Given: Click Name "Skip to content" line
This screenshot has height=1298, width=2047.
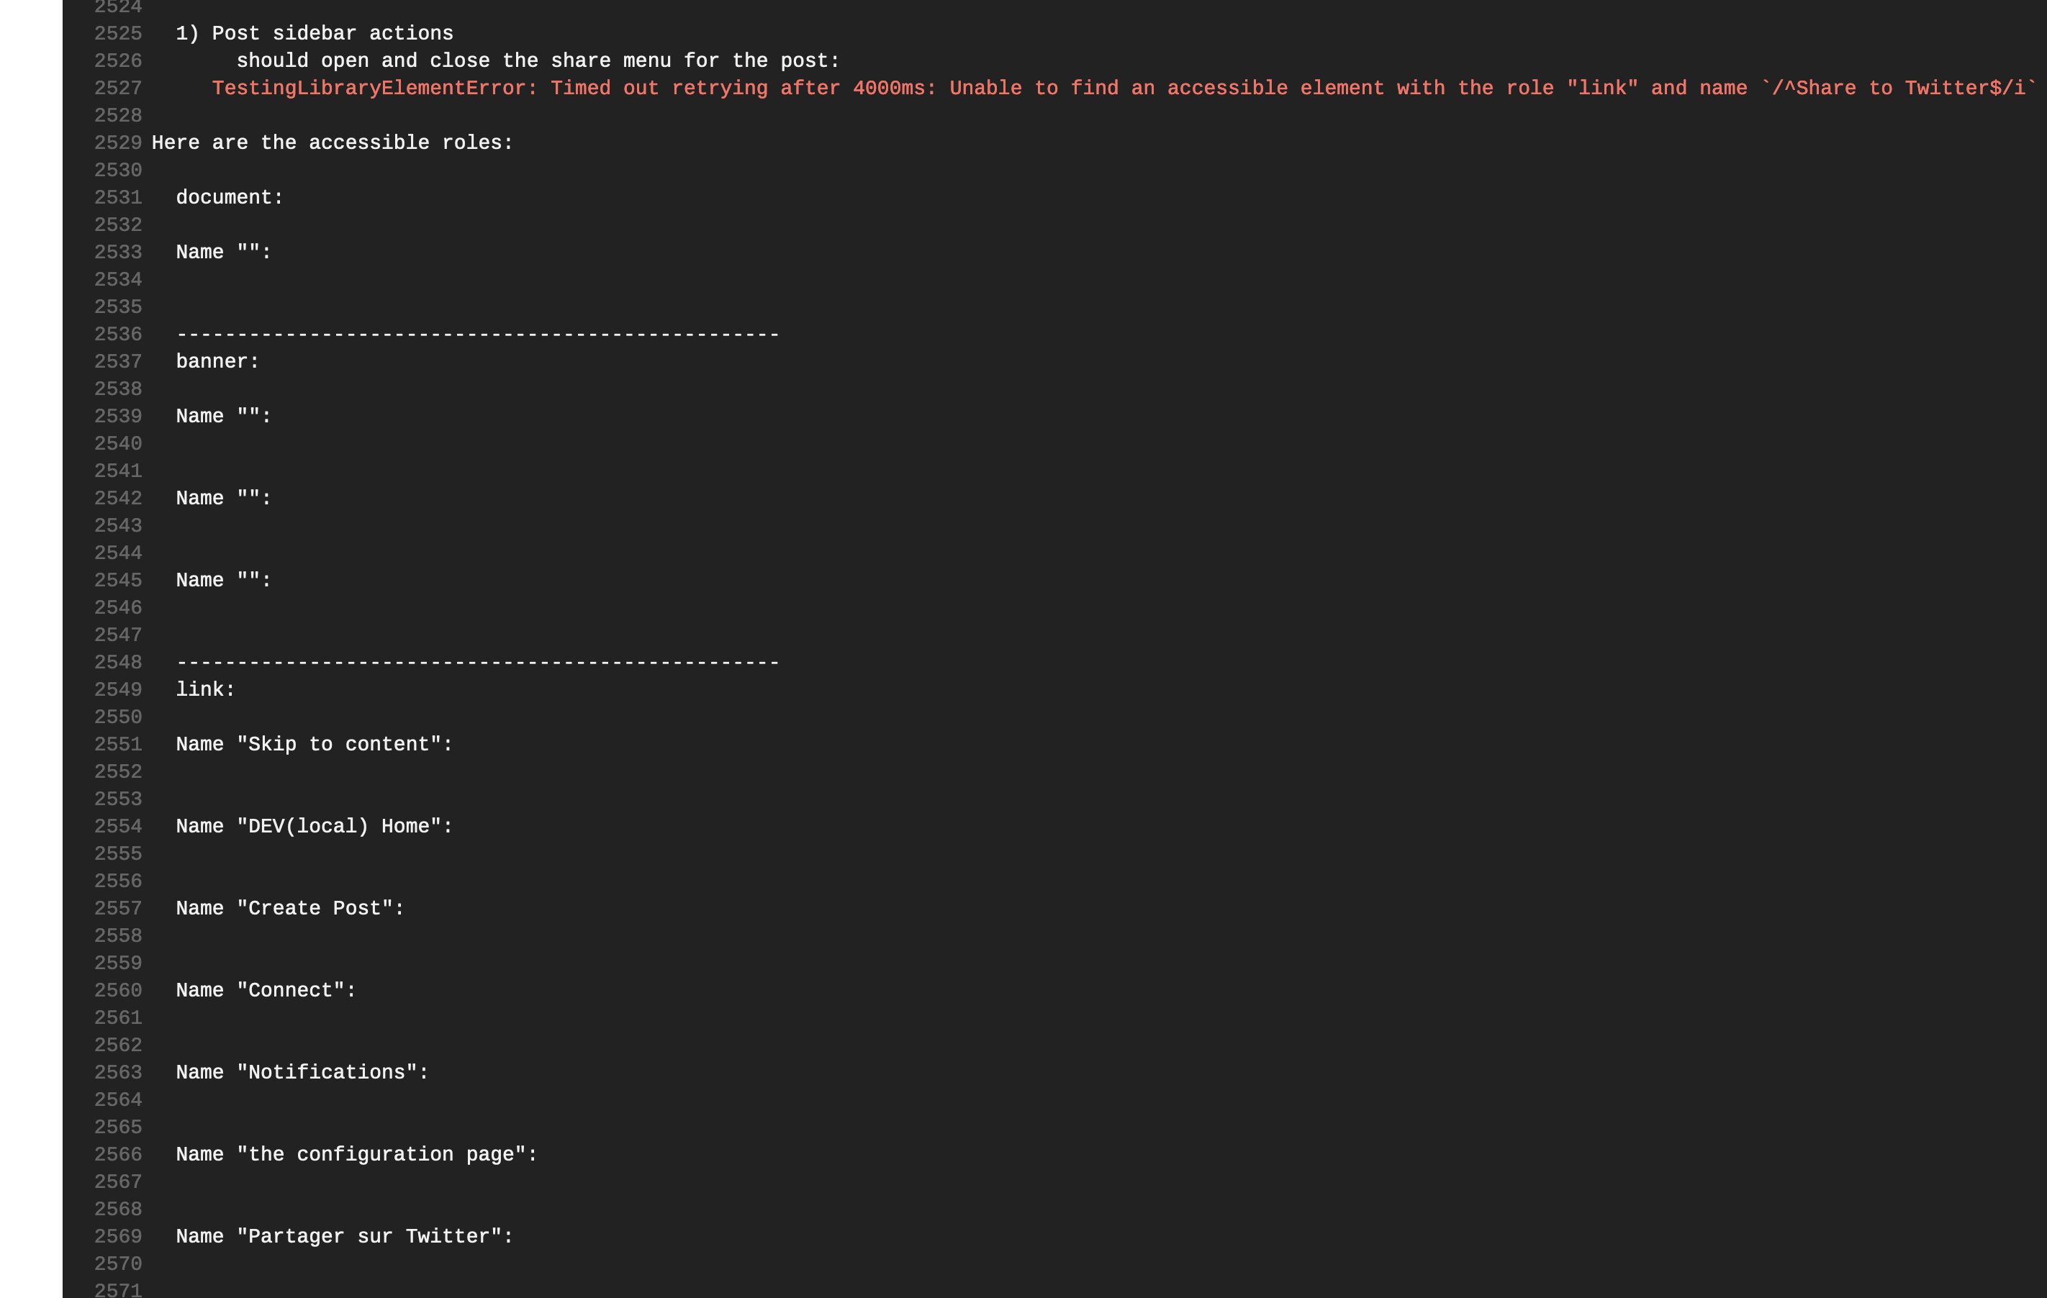Looking at the screenshot, I should [x=315, y=745].
